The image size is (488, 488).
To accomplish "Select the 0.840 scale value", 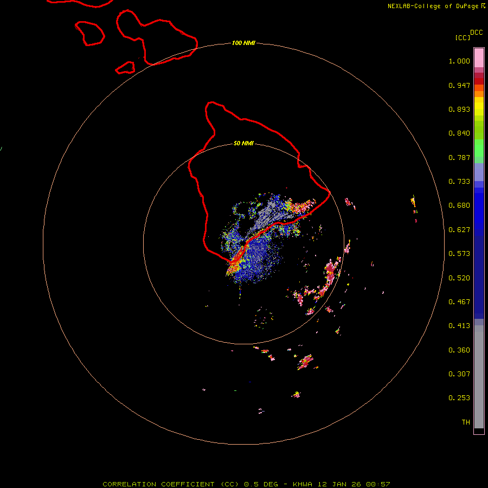I will tap(459, 133).
